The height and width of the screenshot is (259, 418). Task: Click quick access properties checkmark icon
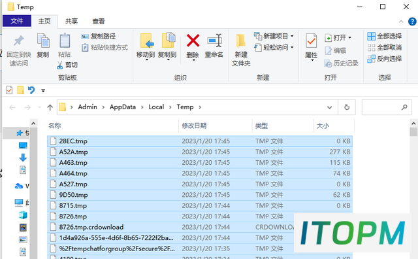(x=9, y=90)
